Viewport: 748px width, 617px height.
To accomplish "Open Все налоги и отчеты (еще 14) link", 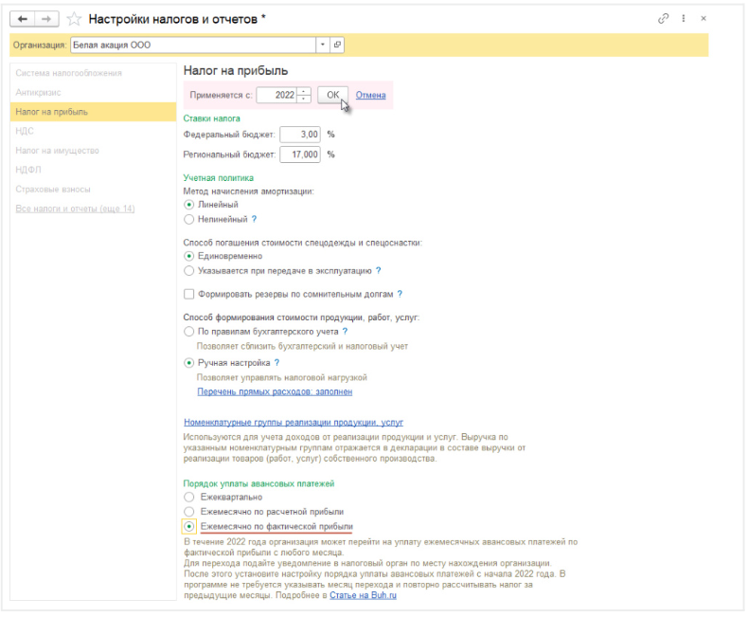I will (x=75, y=209).
